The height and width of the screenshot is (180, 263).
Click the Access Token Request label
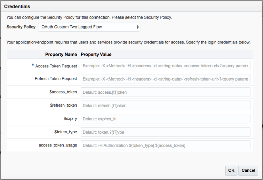pyautogui.click(x=56, y=66)
